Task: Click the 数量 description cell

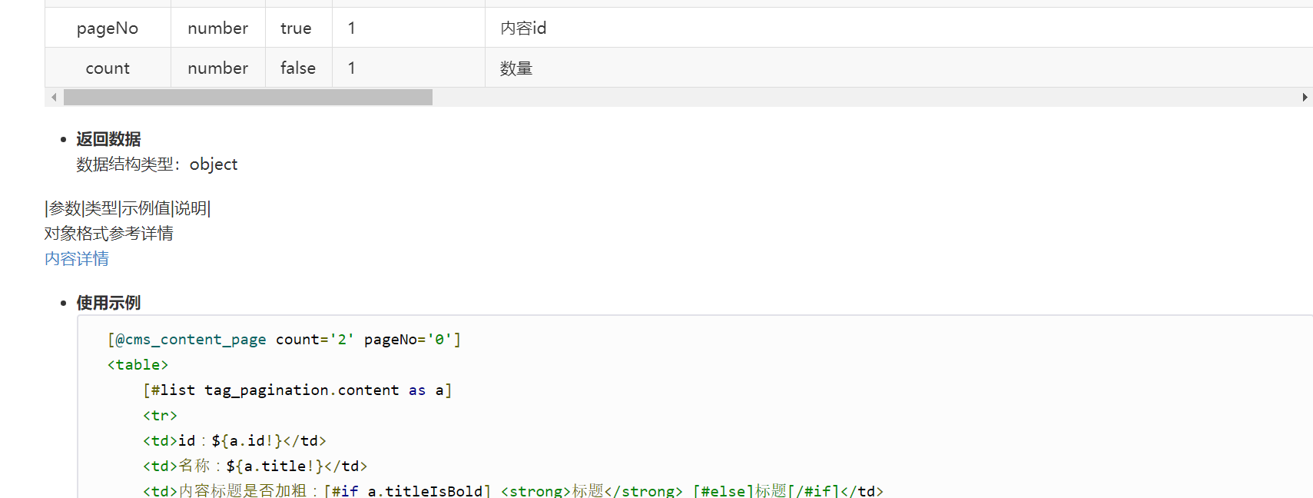Action: click(x=516, y=68)
